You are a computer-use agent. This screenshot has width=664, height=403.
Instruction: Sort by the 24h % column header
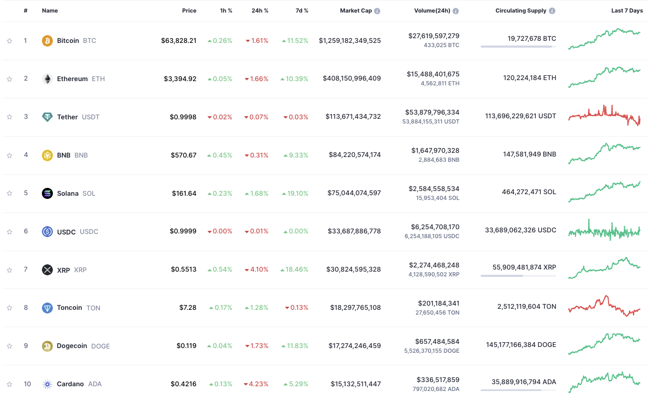260,10
